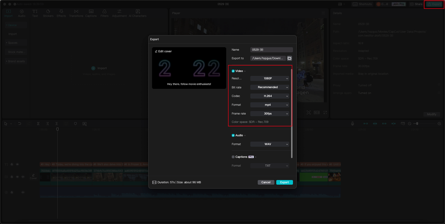Viewport: 445px width, 224px height.
Task: Hide the text track with eye icon
Action: point(17,164)
